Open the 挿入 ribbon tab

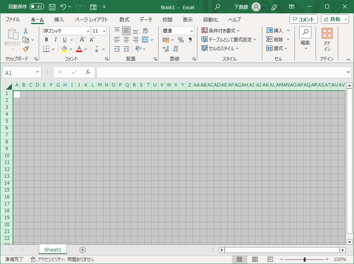[x=59, y=20]
